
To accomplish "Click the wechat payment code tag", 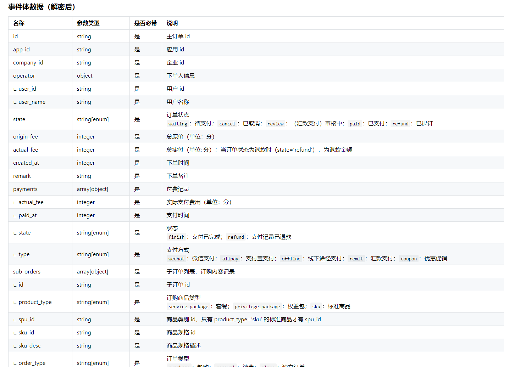I will (x=176, y=259).
